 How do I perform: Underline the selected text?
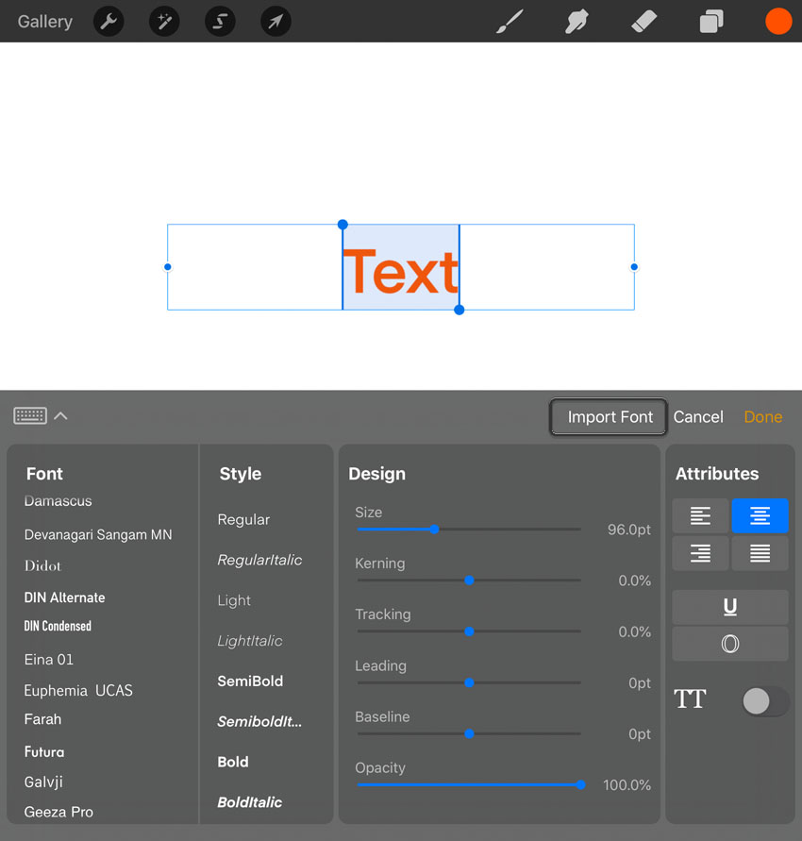coord(729,607)
